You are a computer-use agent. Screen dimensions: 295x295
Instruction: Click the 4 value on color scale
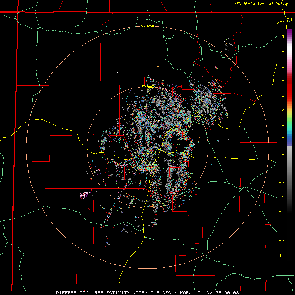(283, 81)
